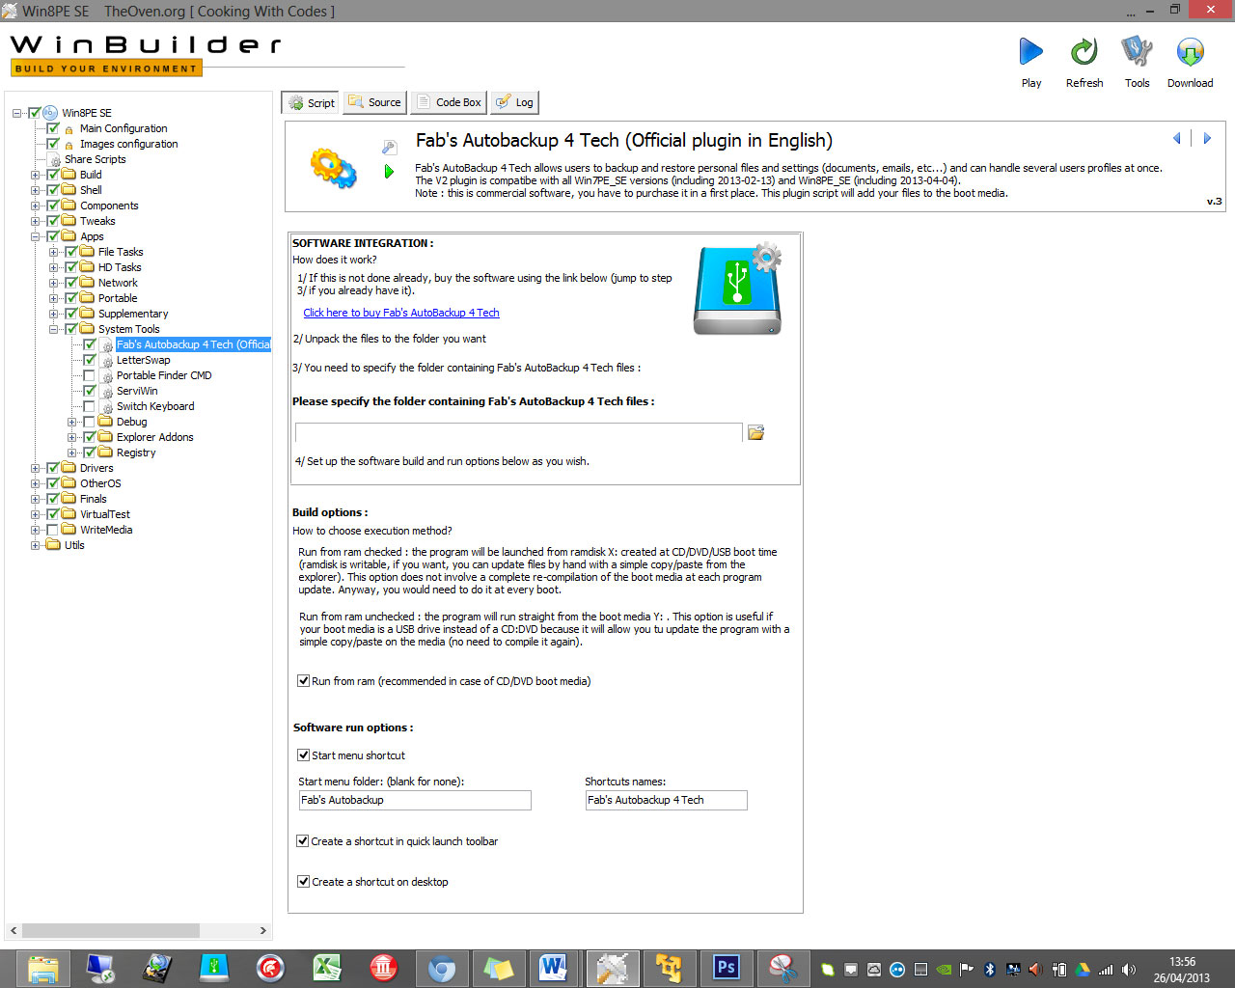1235x988 pixels.
Task: Collapse the System Tools folder
Action: coord(54,329)
